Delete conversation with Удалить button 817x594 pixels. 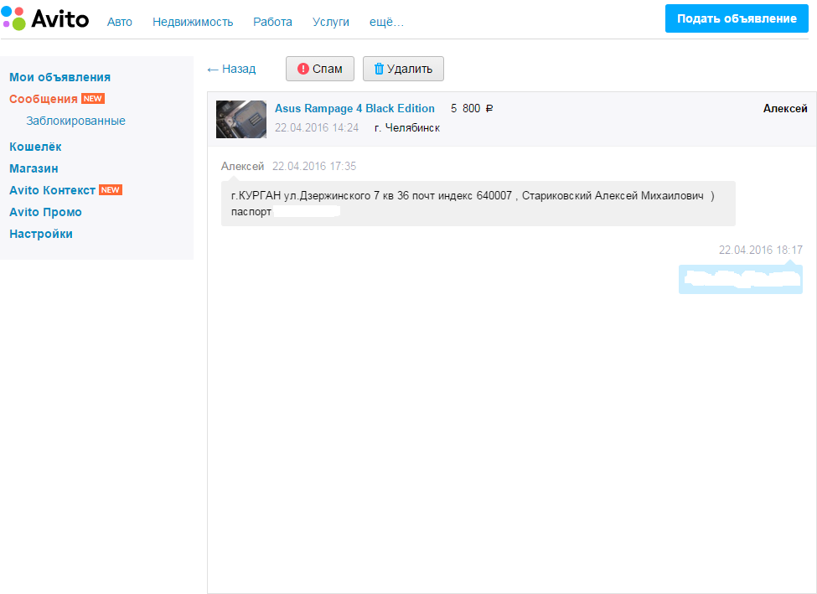[x=403, y=69]
